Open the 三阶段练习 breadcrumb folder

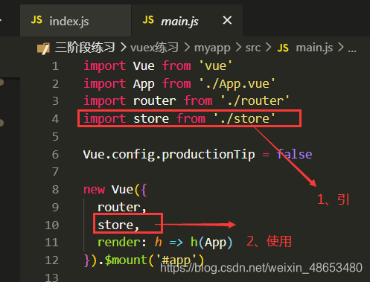tap(85, 48)
